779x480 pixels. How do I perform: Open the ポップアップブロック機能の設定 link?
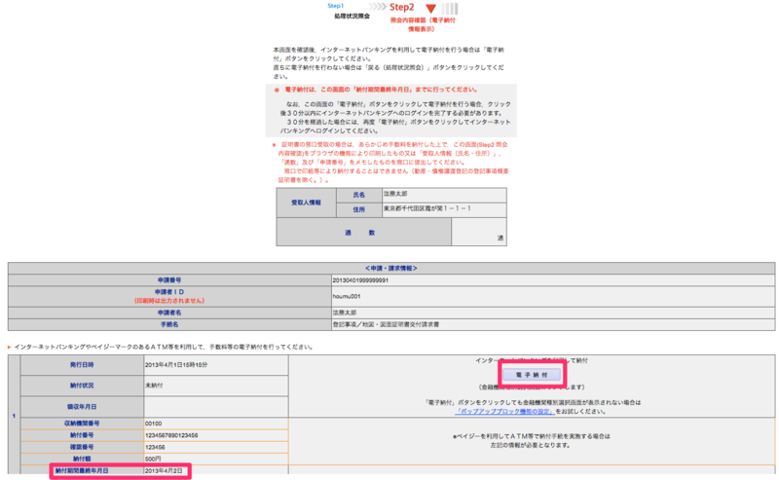(x=504, y=412)
